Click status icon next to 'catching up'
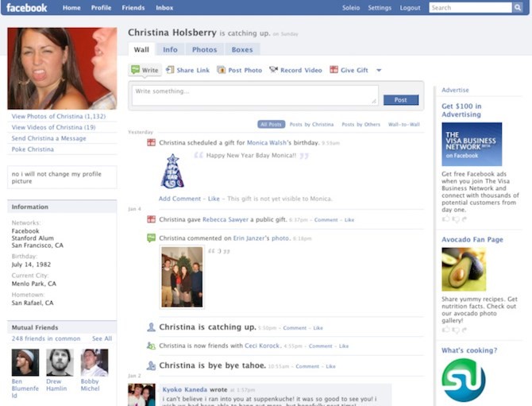The height and width of the screenshot is (406, 532). point(151,327)
